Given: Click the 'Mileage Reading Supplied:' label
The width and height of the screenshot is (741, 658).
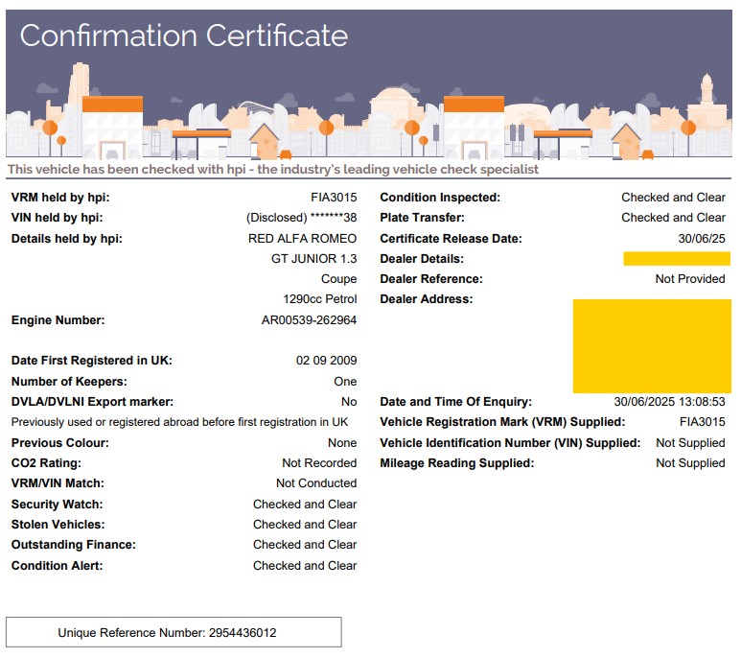Looking at the screenshot, I should (x=457, y=462).
